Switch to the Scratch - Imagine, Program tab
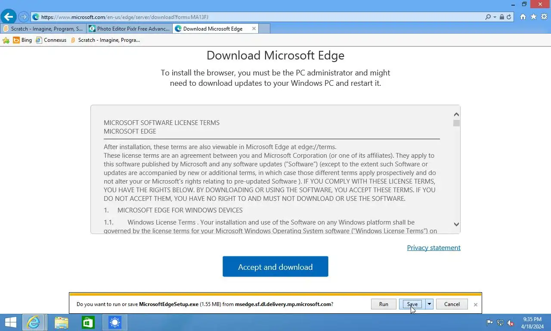This screenshot has height=331, width=551. coord(43,29)
